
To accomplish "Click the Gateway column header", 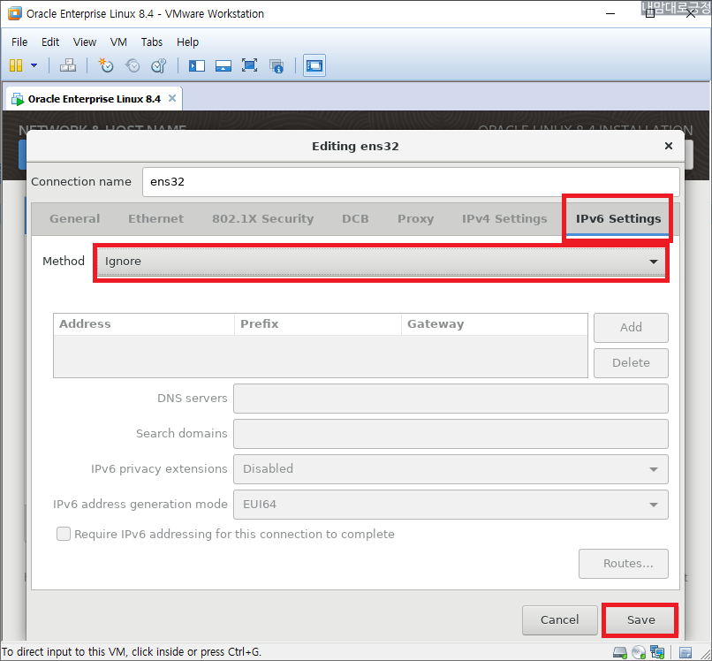I will pos(495,324).
